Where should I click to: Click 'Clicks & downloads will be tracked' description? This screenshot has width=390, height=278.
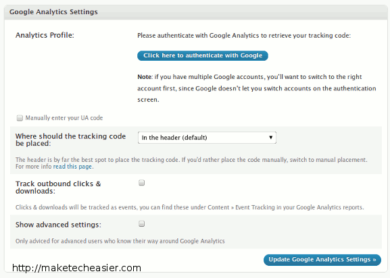coord(189,207)
